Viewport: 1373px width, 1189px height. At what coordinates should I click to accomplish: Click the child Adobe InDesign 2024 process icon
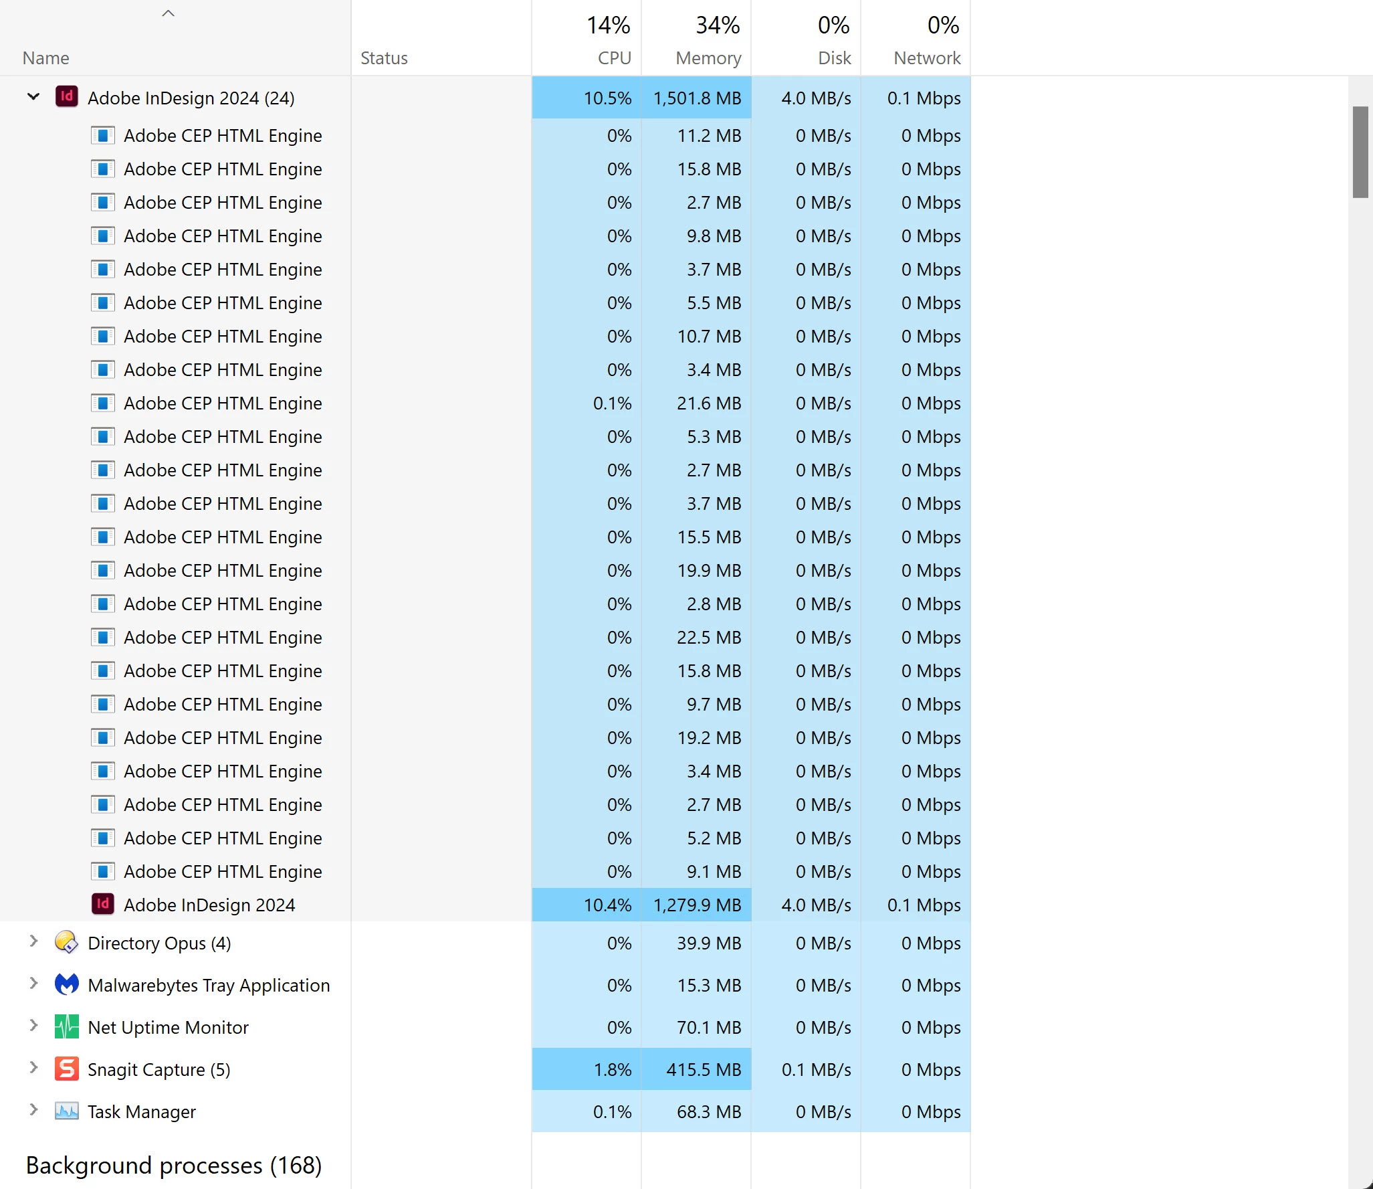click(102, 904)
